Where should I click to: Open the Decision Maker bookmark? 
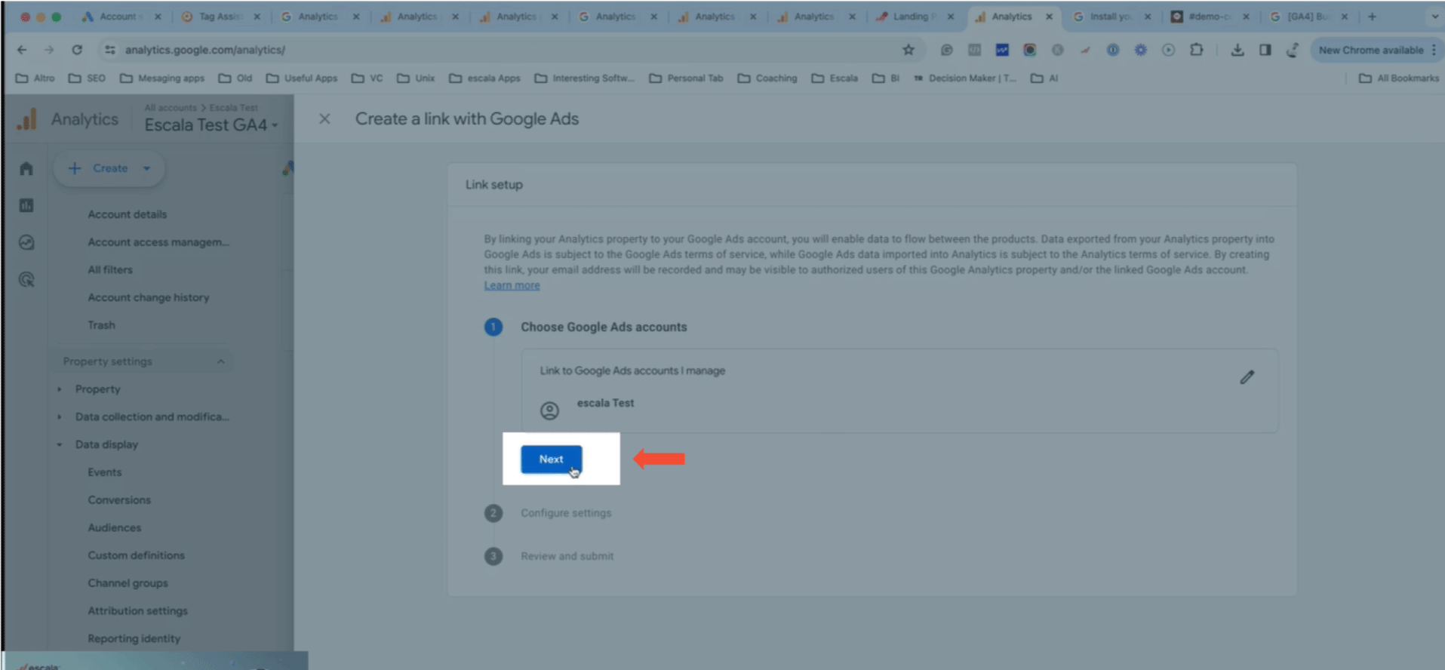964,78
